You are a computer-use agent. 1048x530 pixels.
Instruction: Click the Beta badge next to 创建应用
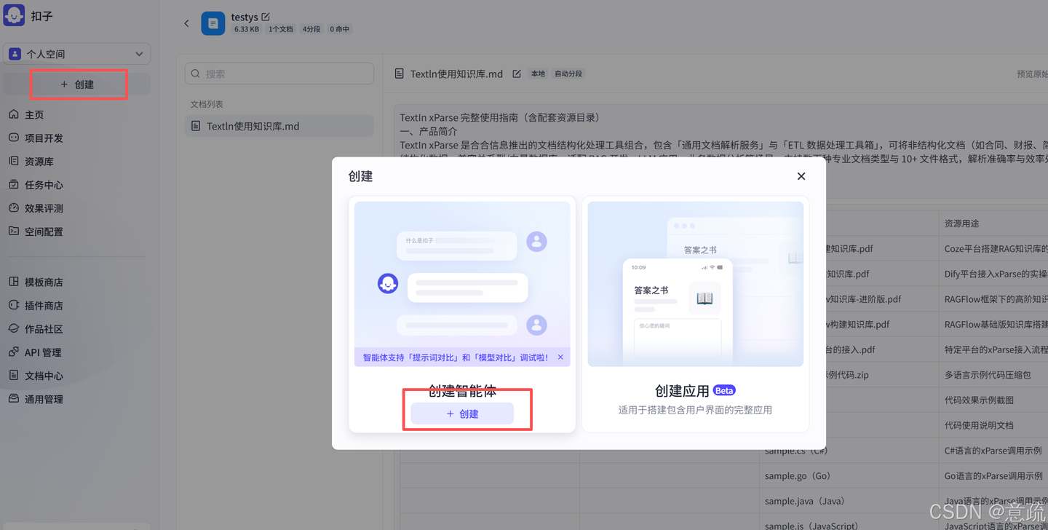pyautogui.click(x=724, y=390)
